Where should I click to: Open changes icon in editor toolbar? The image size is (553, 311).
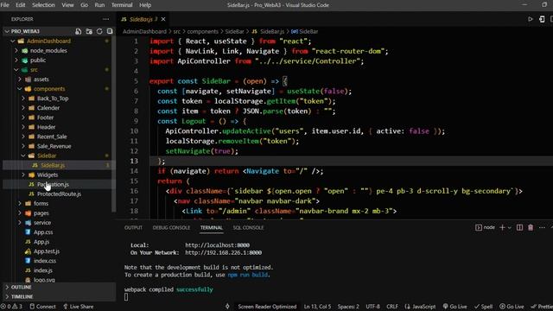542,19
